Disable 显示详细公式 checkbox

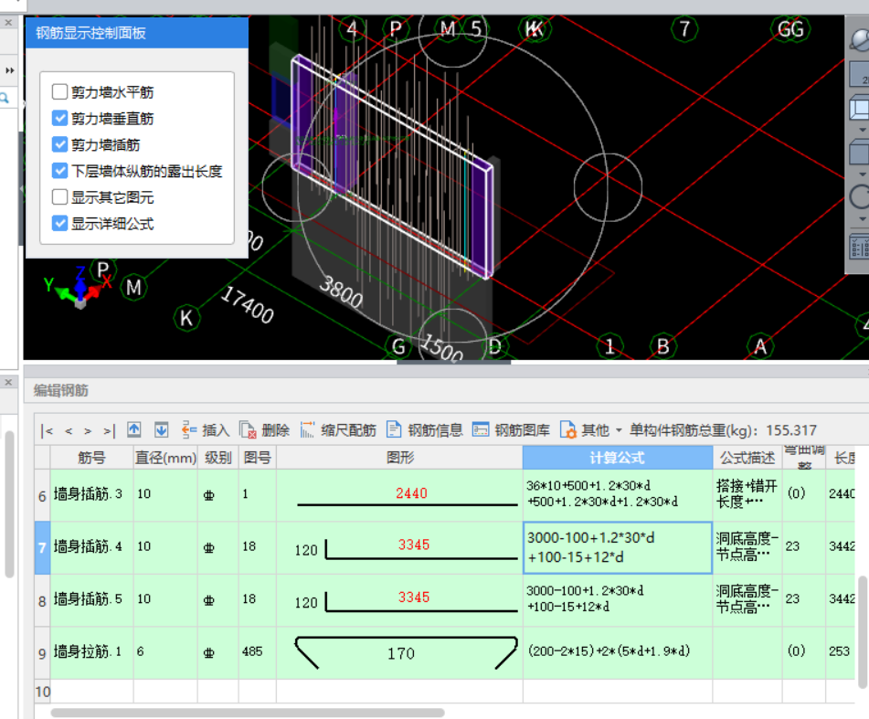coord(60,223)
